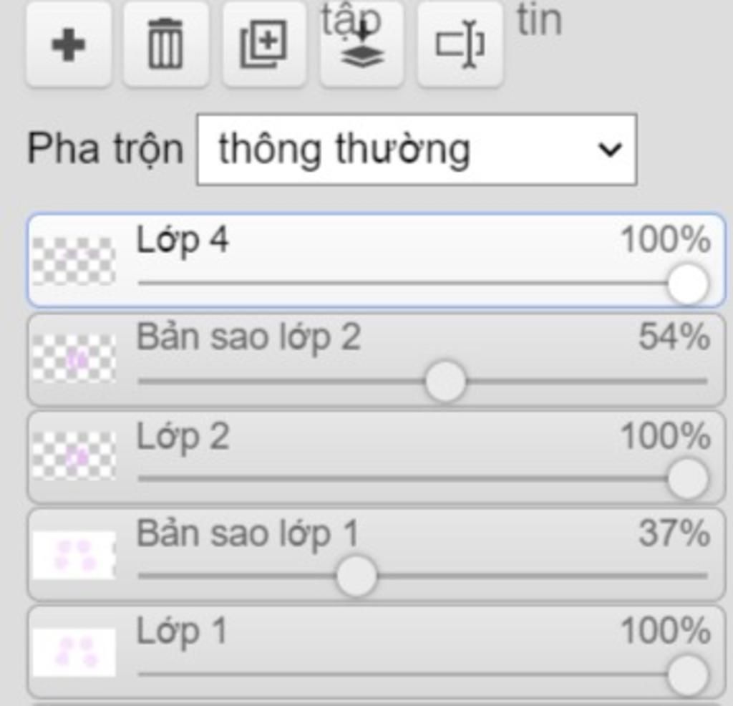Click Lớp 2 layer thumbnail
This screenshot has height=706, width=733.
pyautogui.click(x=74, y=456)
